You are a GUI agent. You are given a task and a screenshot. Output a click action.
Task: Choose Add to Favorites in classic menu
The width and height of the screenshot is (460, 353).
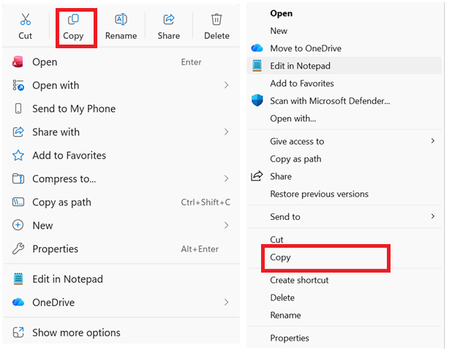click(x=344, y=83)
